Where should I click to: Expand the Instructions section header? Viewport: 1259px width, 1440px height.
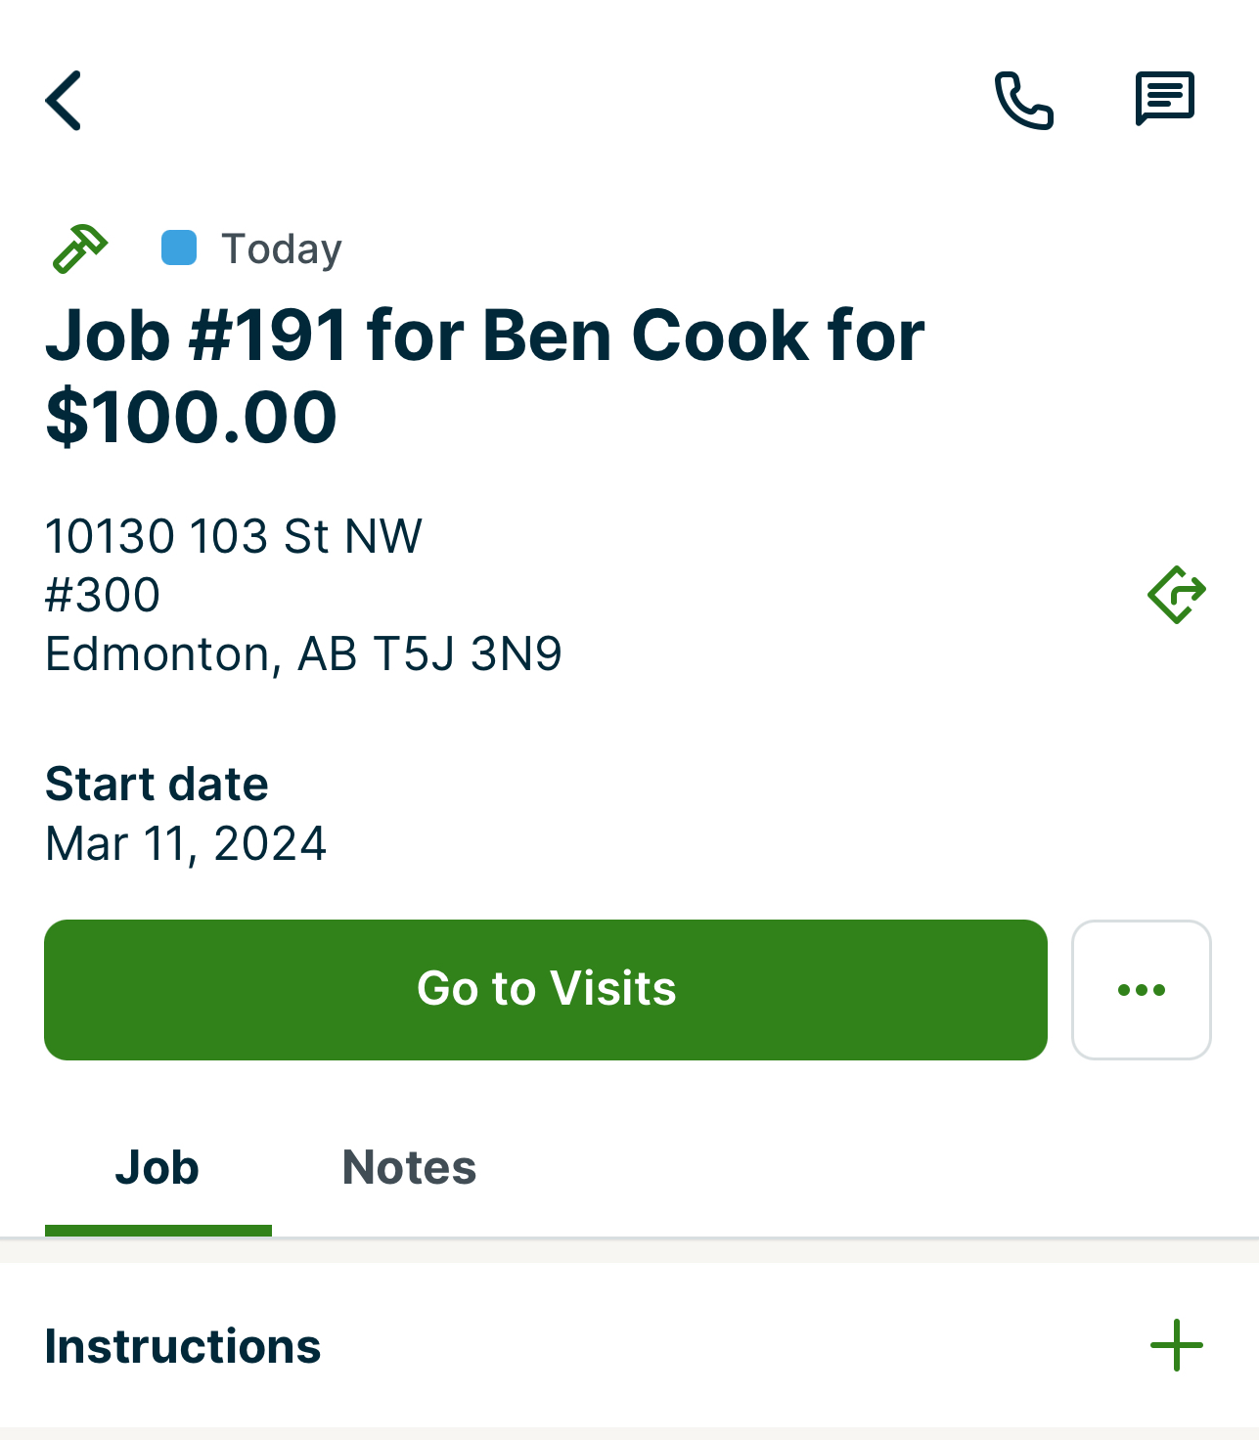(x=183, y=1346)
